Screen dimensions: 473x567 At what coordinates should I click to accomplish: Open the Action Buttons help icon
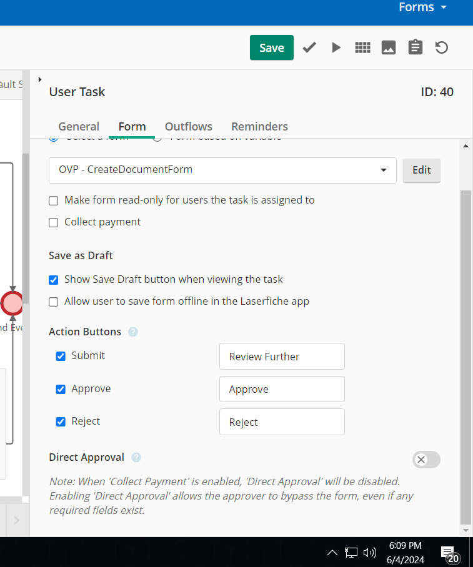coord(133,332)
